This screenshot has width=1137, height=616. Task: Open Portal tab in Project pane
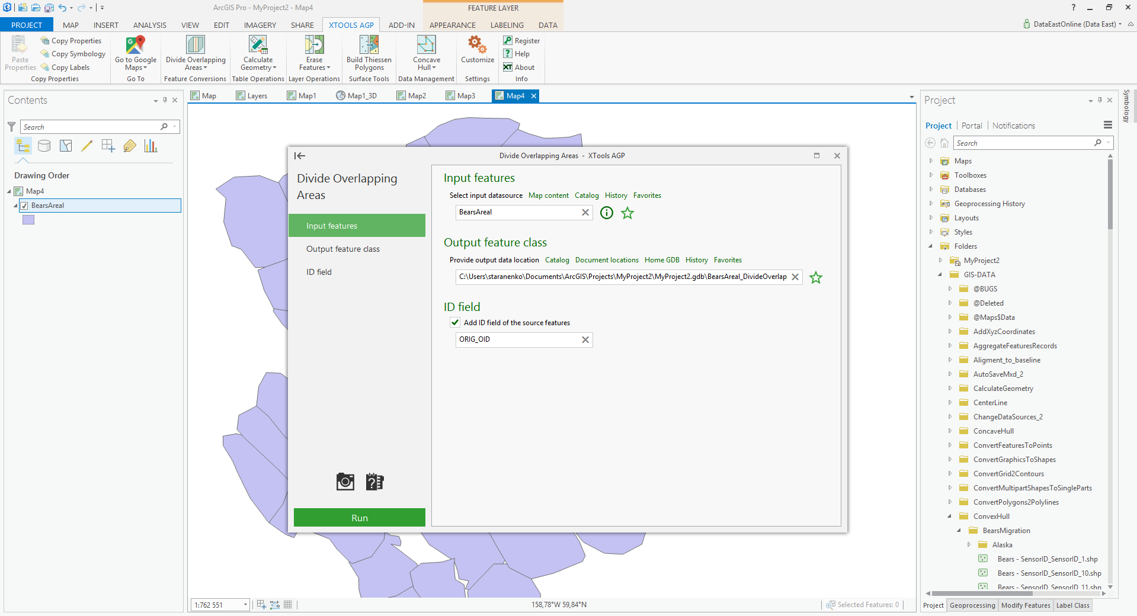click(972, 126)
